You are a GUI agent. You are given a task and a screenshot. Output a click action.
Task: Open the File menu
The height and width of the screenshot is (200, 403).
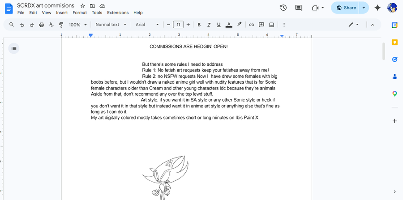tap(21, 13)
